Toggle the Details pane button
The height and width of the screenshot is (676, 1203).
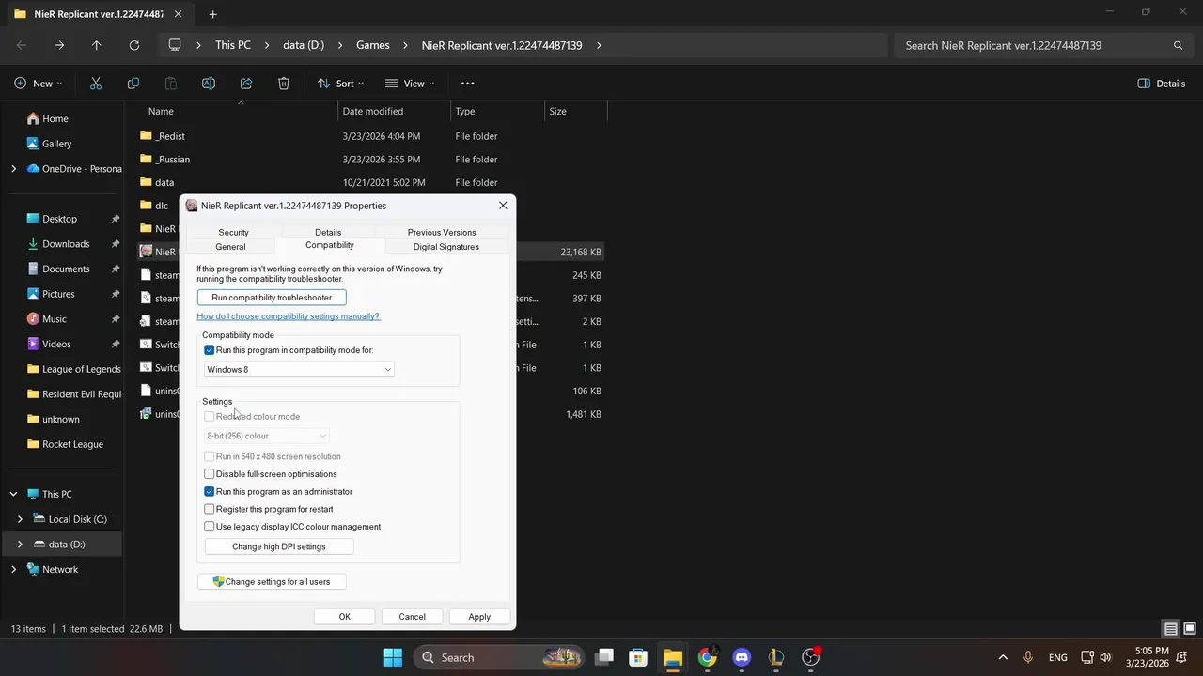click(1162, 84)
